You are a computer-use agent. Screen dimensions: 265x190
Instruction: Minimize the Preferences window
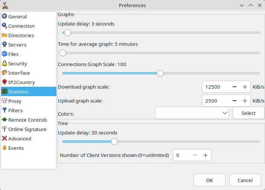(x=242, y=5)
